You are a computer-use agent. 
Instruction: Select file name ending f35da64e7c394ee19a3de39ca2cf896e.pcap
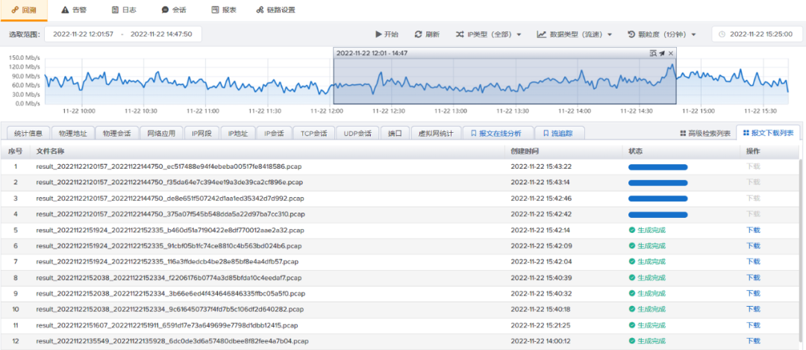click(x=168, y=182)
